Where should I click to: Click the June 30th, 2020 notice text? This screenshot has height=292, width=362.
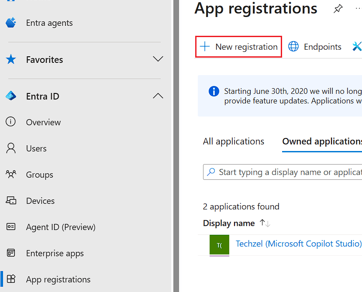coord(293,96)
